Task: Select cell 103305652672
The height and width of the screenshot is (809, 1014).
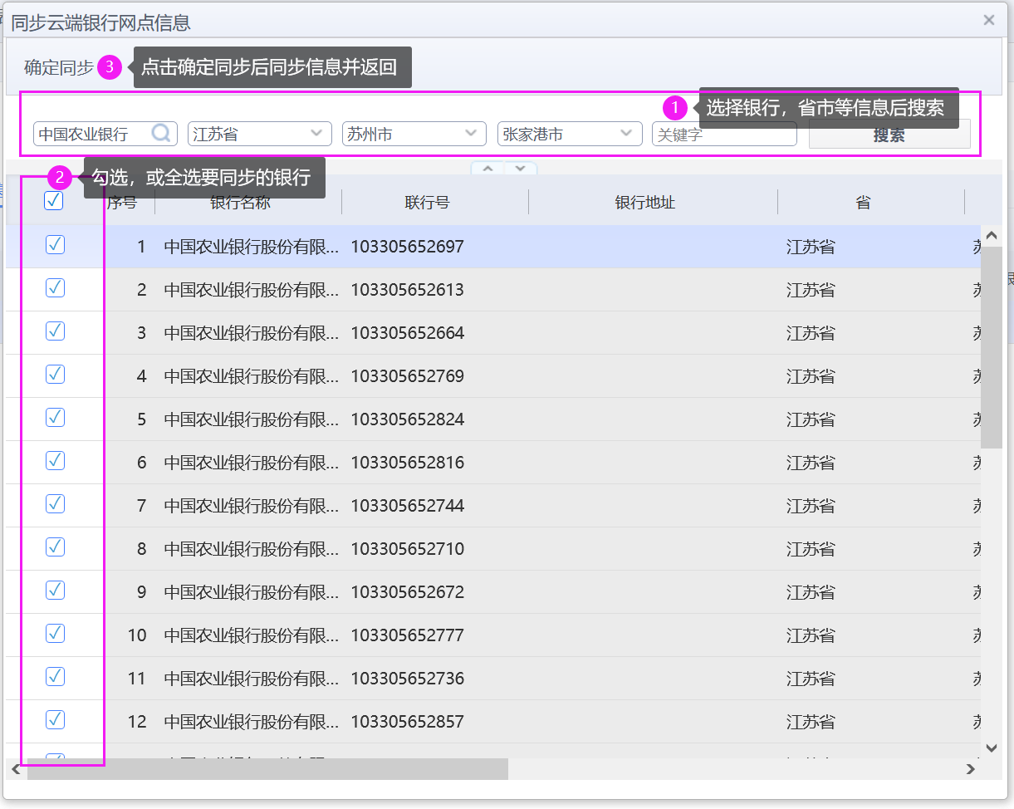Action: [407, 592]
